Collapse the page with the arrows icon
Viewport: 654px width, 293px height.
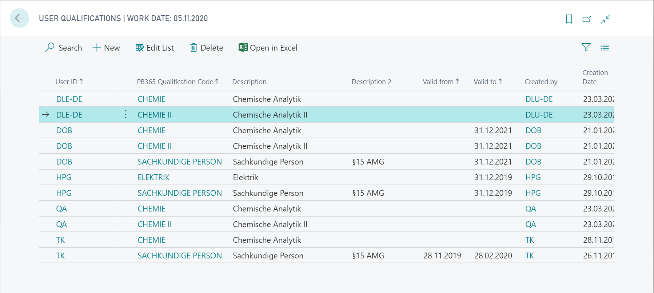click(605, 19)
